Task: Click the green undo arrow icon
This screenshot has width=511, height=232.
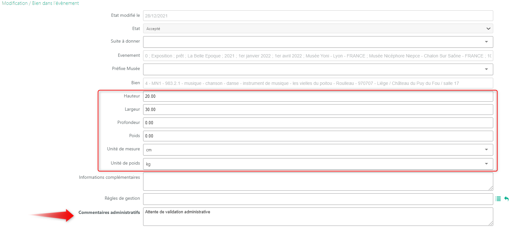Action: coord(506,199)
